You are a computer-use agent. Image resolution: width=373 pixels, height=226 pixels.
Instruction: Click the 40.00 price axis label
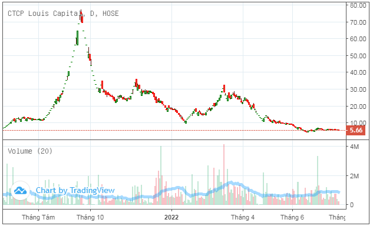(358, 72)
